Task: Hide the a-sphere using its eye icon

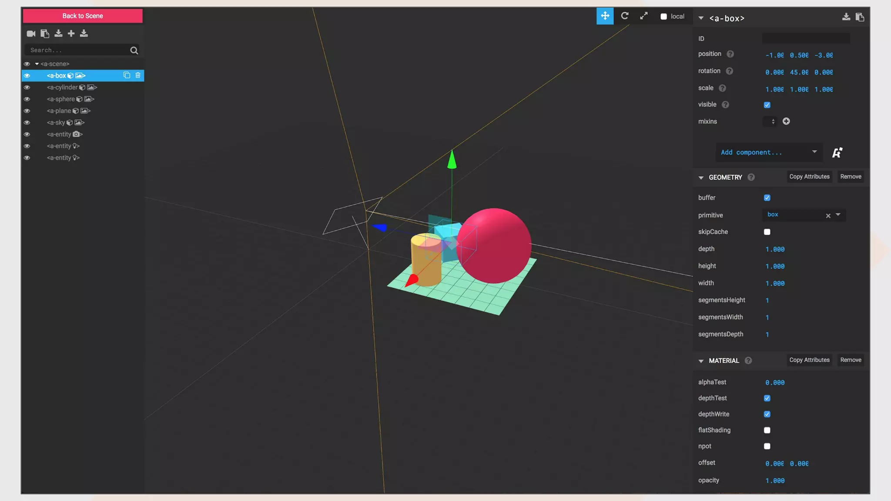Action: 27,99
